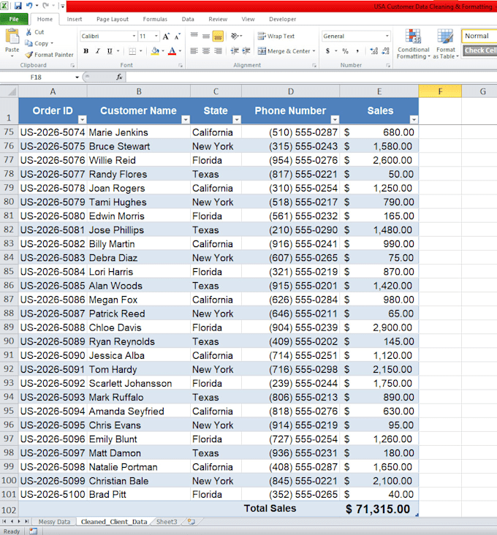Apply Top Align to cells

coord(194,36)
